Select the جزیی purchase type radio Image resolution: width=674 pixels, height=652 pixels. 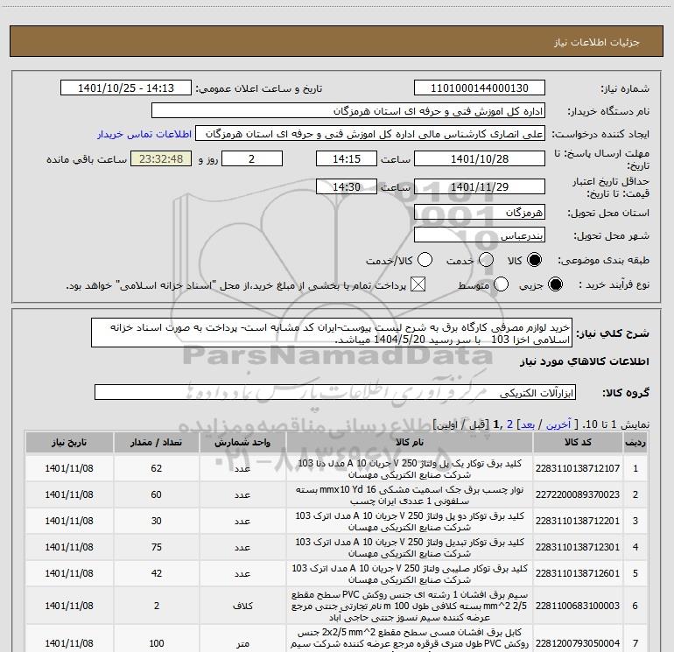(x=555, y=284)
